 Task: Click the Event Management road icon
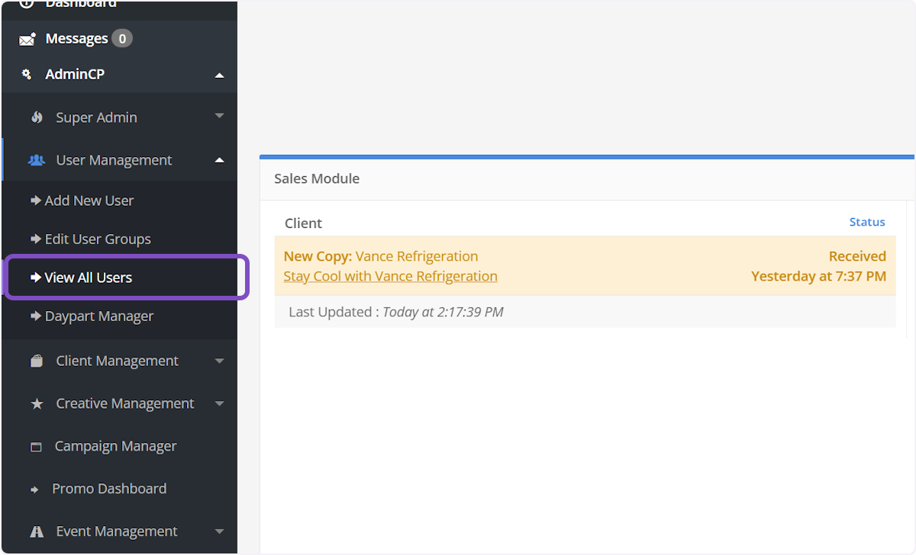click(37, 531)
